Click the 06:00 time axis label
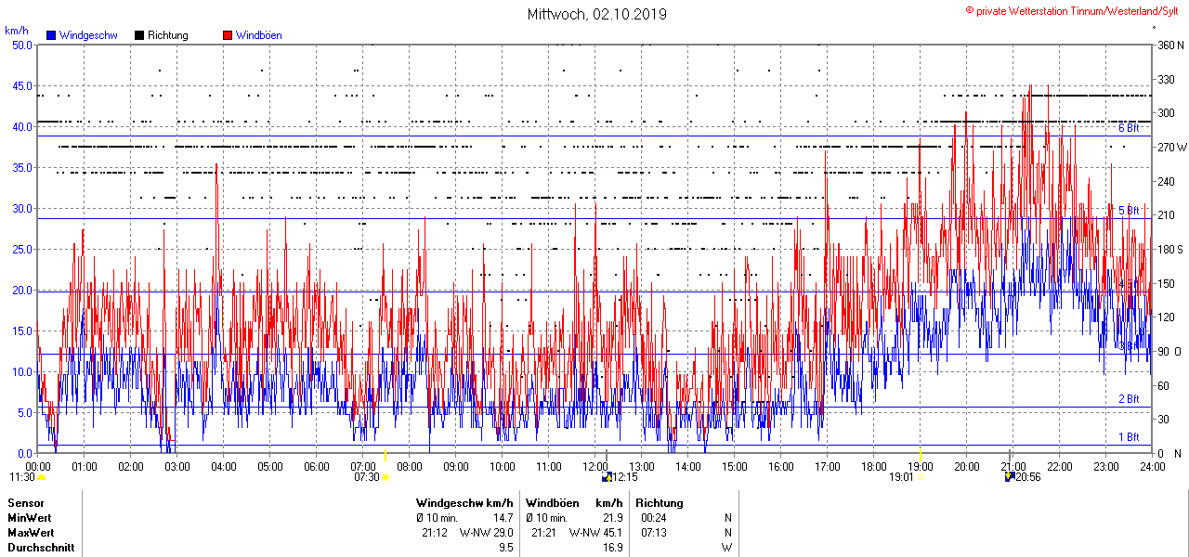 [317, 466]
